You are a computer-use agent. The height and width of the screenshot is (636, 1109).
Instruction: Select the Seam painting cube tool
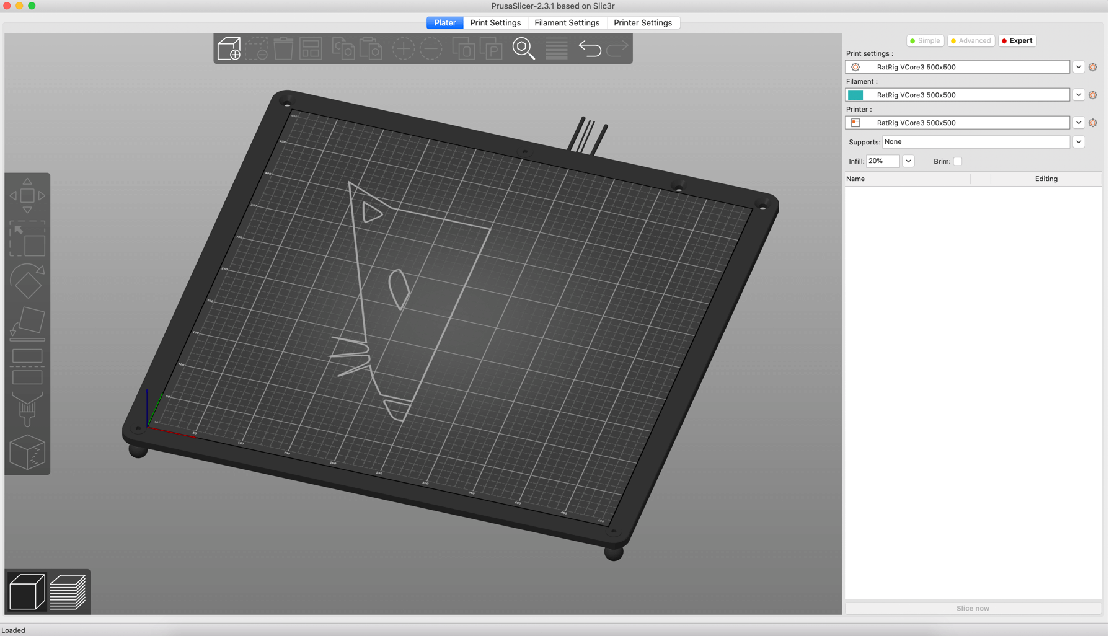[x=27, y=452]
